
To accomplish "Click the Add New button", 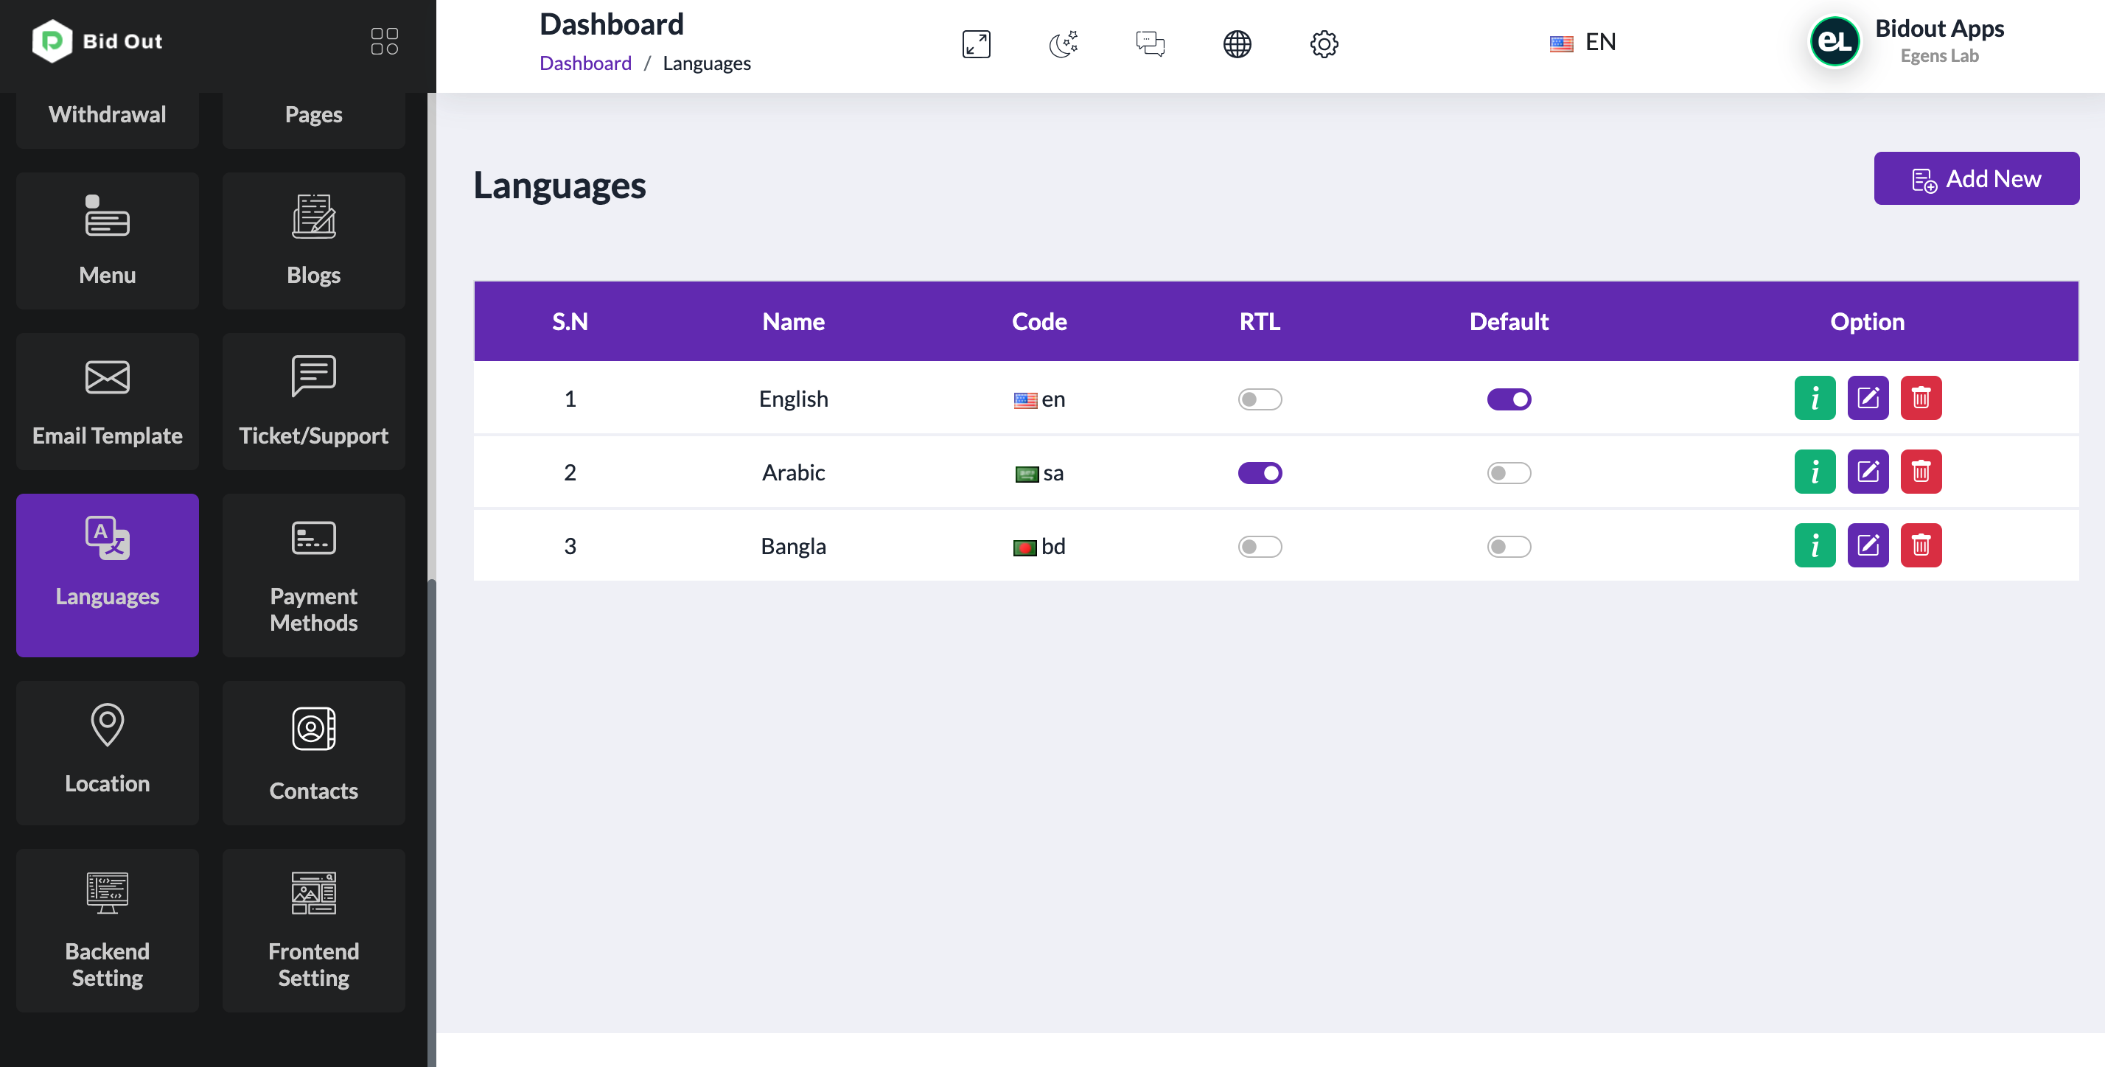I will pos(1976,178).
